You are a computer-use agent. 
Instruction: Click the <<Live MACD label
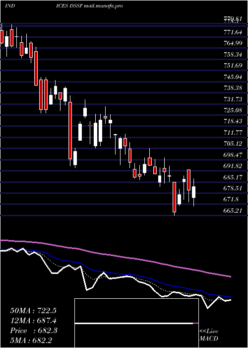(209, 335)
